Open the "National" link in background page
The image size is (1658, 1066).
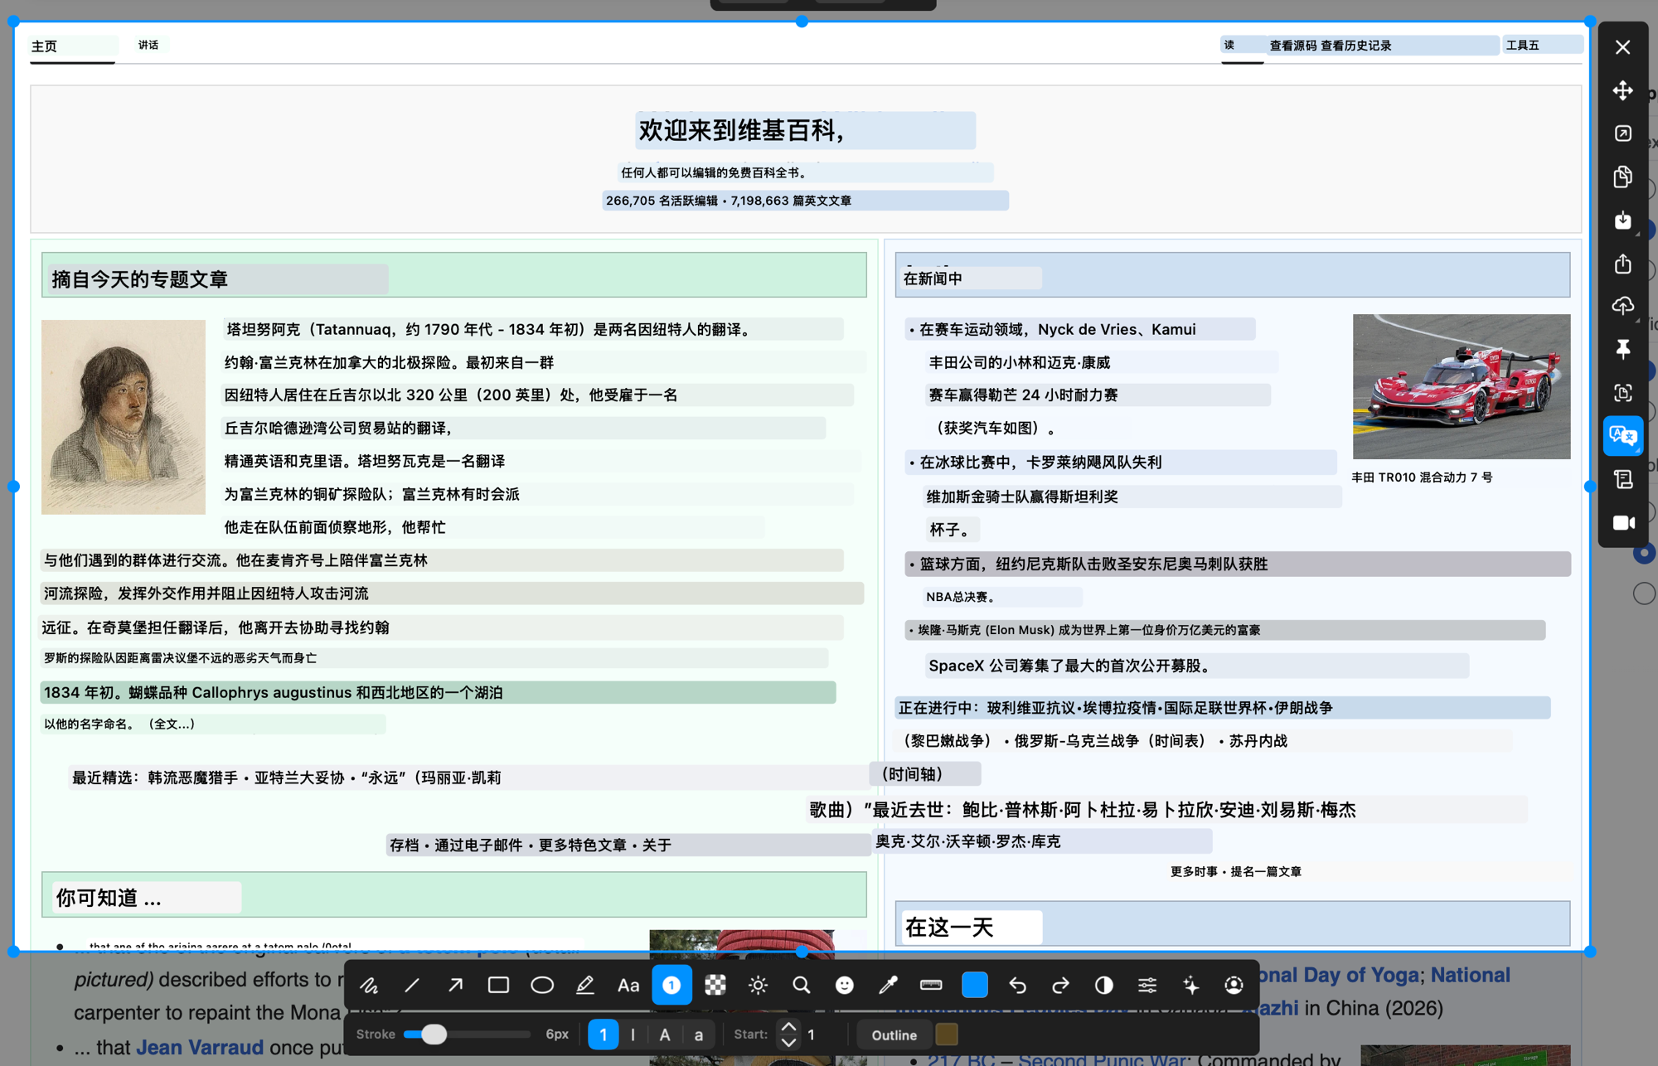tap(1470, 975)
